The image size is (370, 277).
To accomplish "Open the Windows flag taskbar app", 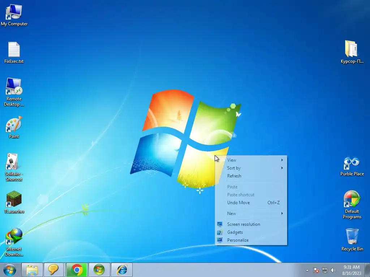I will (x=99, y=270).
